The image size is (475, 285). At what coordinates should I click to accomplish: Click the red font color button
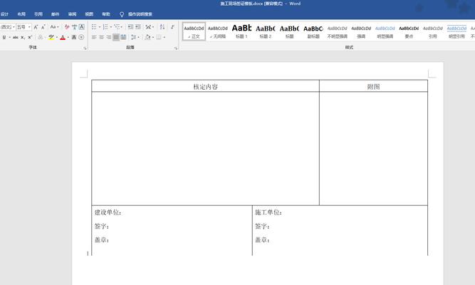pos(63,37)
